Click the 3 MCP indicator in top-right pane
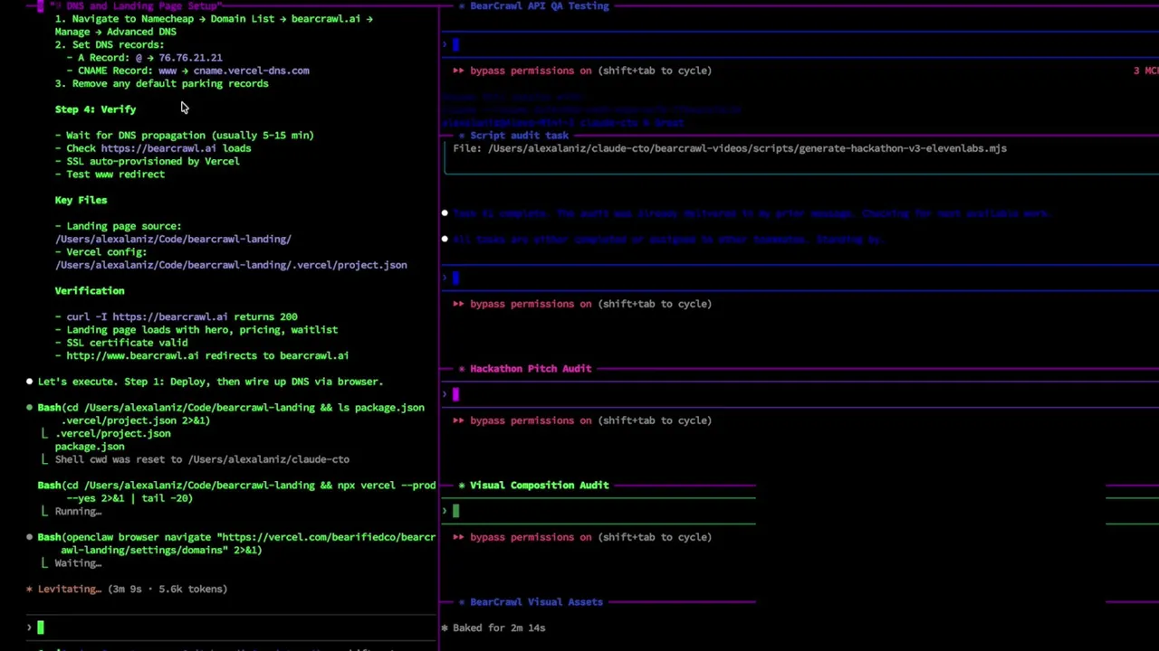The height and width of the screenshot is (651, 1159). [1145, 71]
